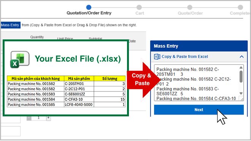Click the Mass Entry panel header
251x141 pixels.
pos(199,46)
